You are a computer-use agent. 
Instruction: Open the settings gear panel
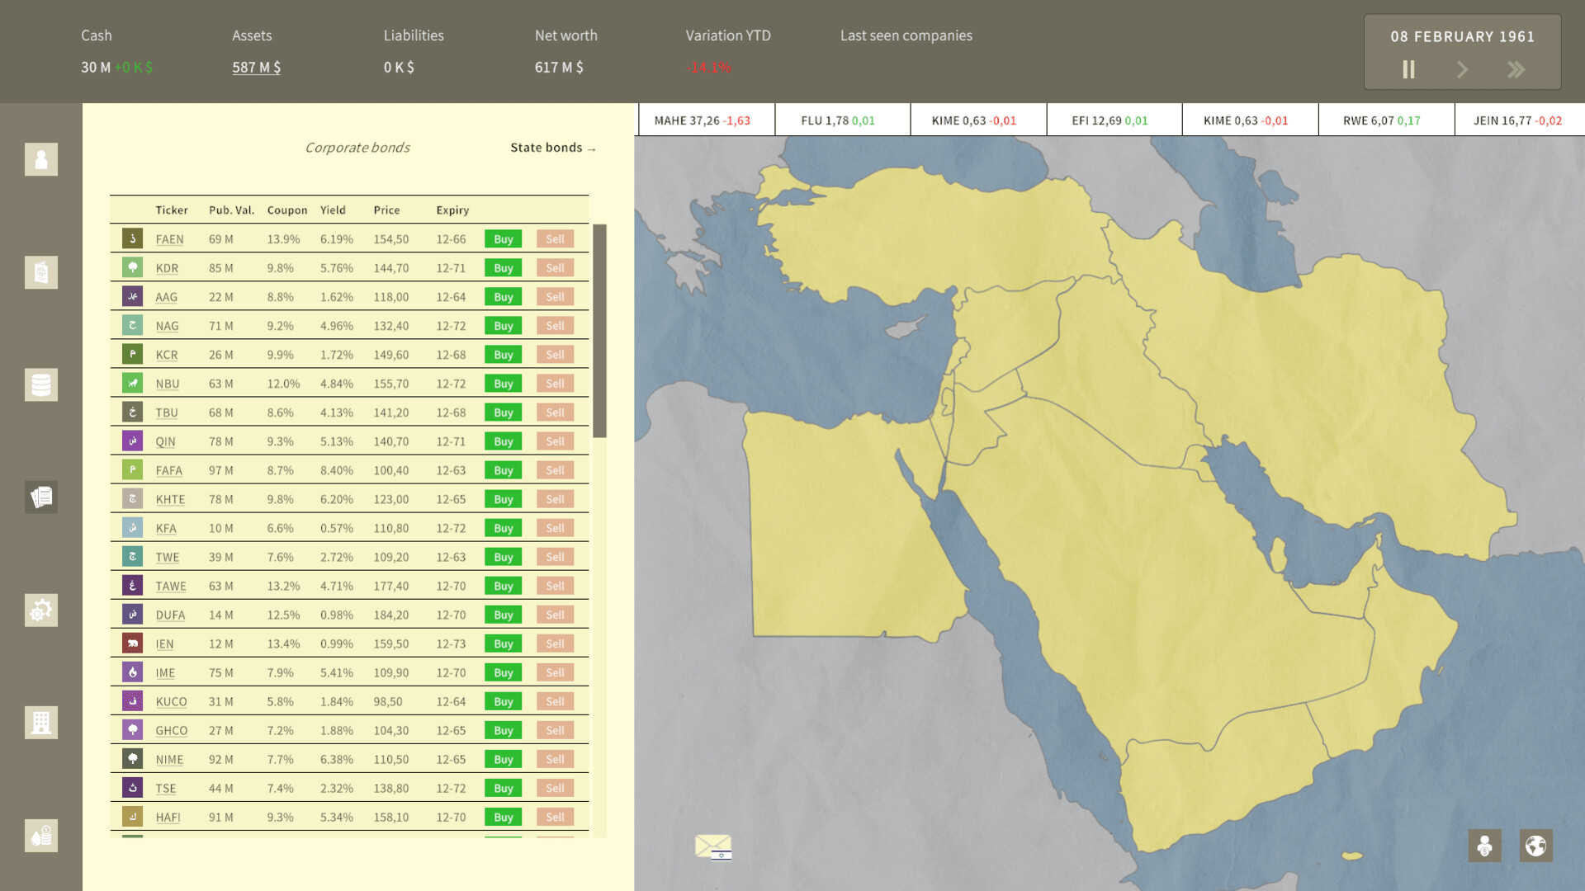40,610
